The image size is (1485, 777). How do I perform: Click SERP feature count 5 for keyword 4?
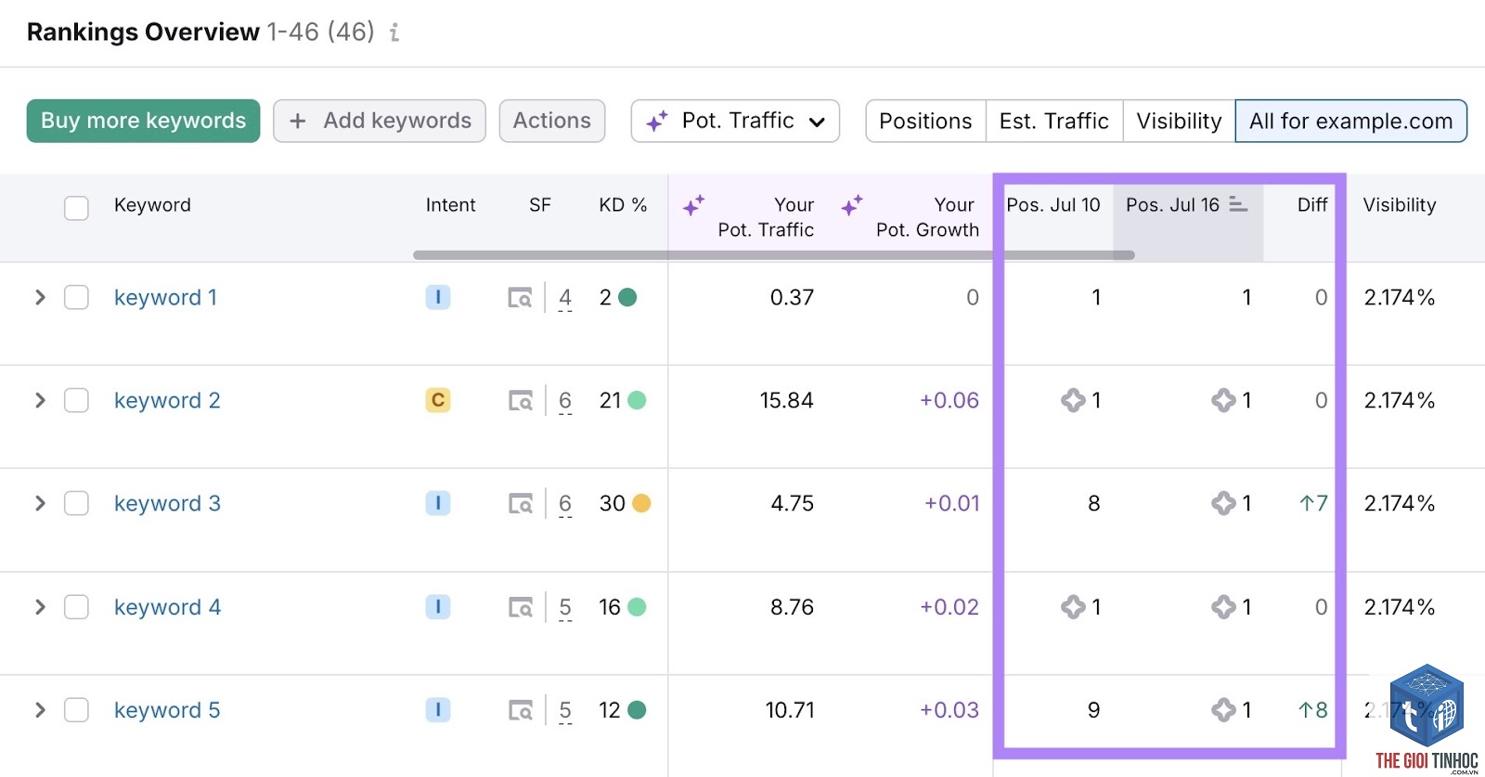(x=565, y=608)
